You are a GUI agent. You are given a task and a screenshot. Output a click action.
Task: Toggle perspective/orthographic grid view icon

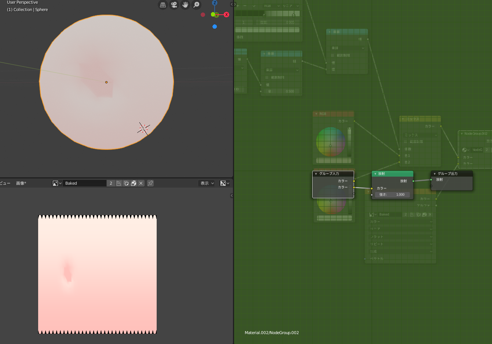point(163,5)
